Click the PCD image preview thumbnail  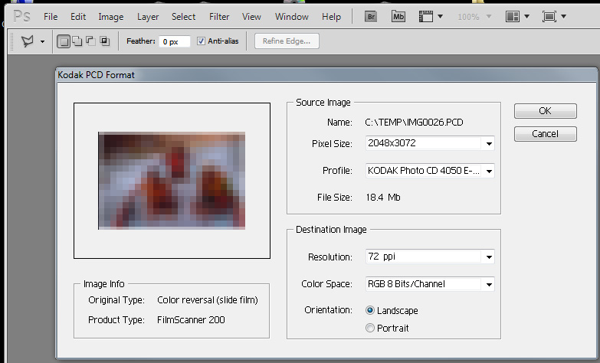(x=172, y=181)
